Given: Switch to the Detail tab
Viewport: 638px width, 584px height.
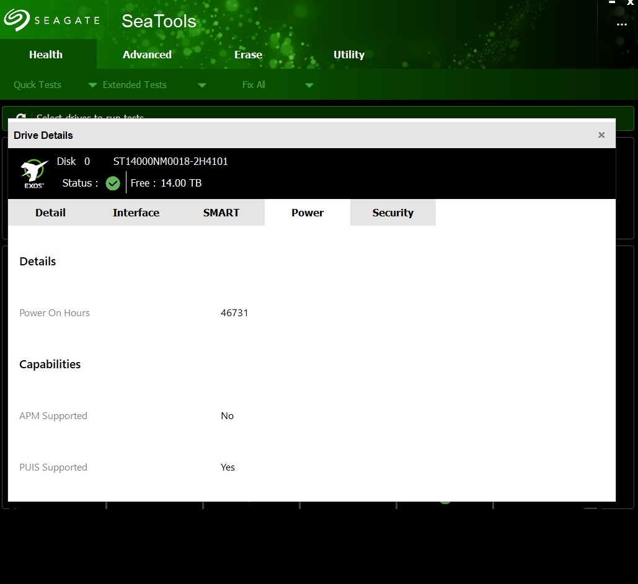Looking at the screenshot, I should pos(50,213).
